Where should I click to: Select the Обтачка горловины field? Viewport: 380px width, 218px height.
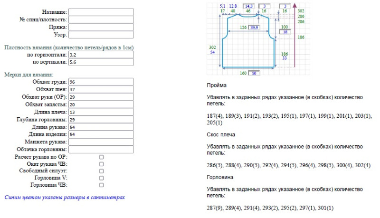(101, 150)
